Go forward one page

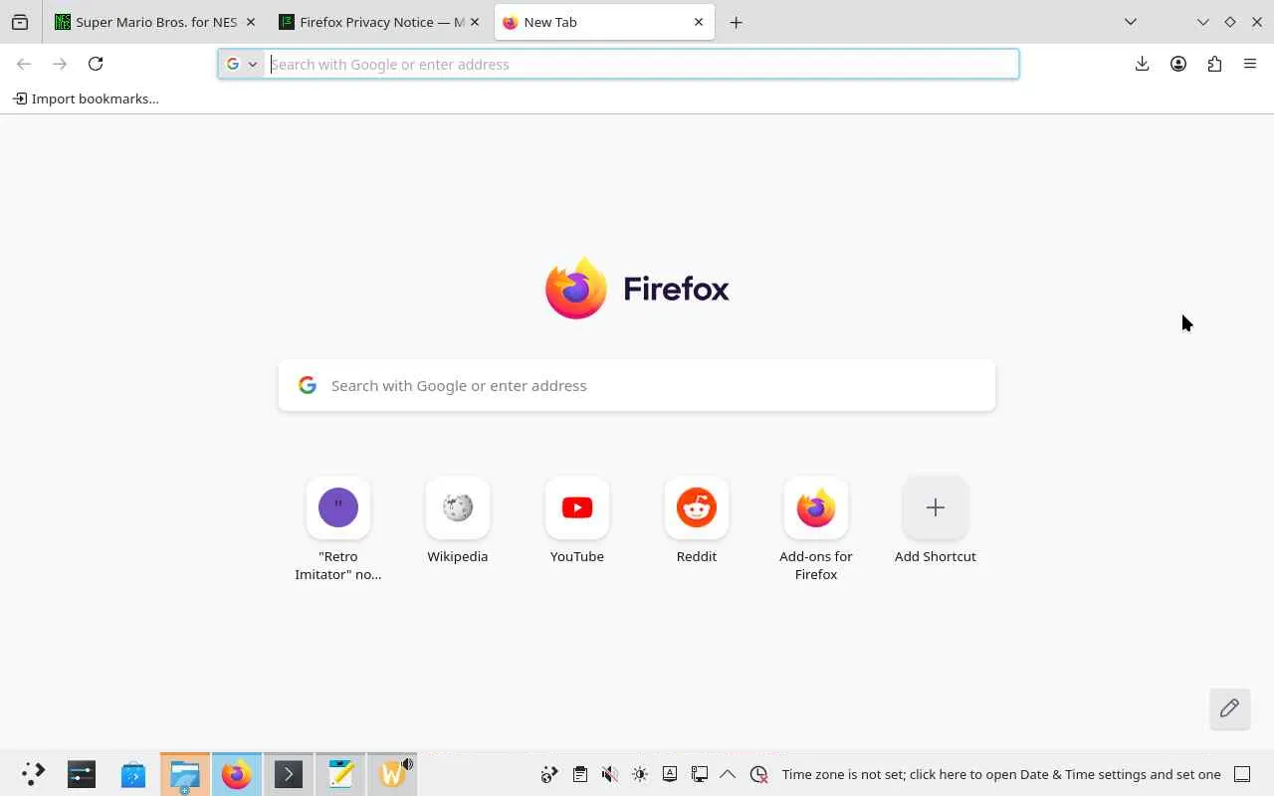60,64
